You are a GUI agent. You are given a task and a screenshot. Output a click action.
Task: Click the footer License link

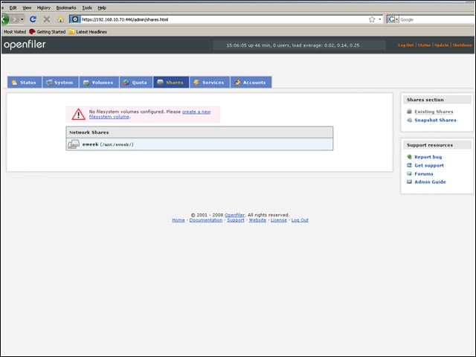(x=279, y=220)
